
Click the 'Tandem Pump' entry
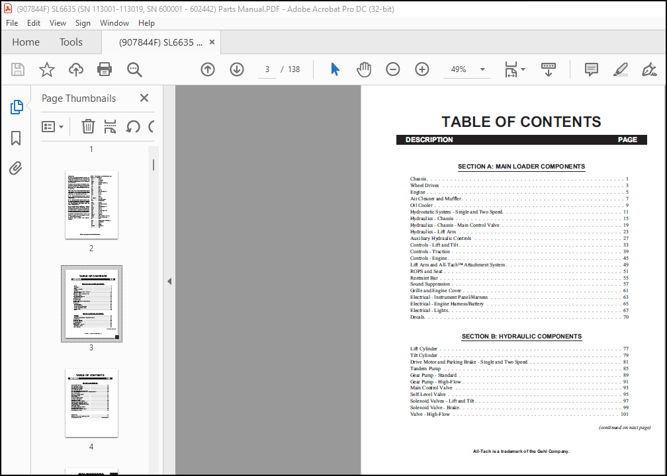[x=519, y=368]
